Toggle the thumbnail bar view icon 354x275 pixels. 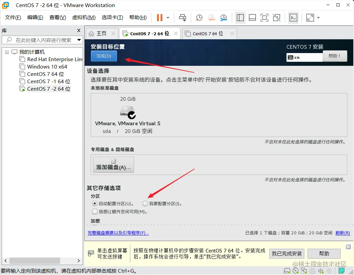pos(252,17)
